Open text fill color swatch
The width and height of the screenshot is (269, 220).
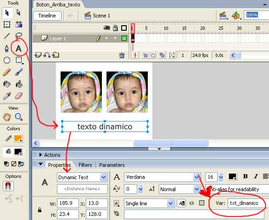(232, 176)
